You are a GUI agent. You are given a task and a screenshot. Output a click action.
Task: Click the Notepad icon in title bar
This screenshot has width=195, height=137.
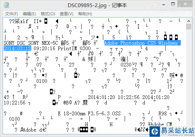click(6, 5)
